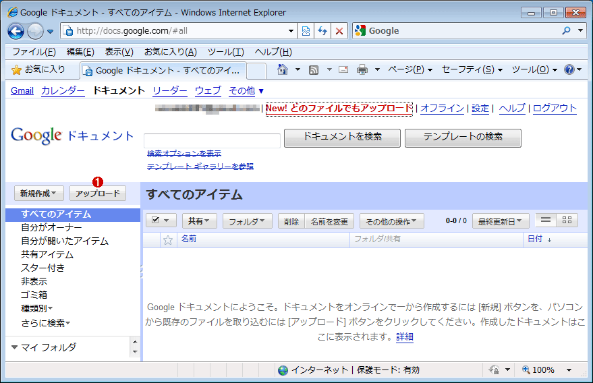Select すべてのアイテム in sidebar
Image resolution: width=593 pixels, height=383 pixels.
73,214
